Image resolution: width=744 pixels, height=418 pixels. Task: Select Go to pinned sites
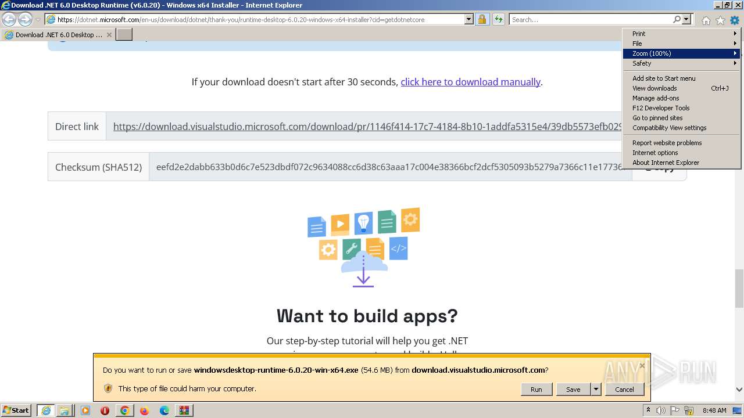[x=681, y=118]
